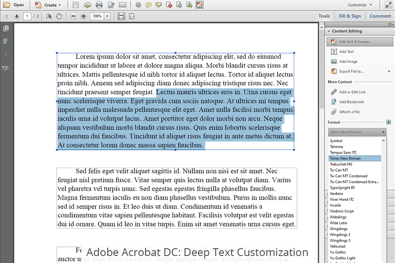395x263 pixels.
Task: Choose Verdana font from the list
Action: 336,194
